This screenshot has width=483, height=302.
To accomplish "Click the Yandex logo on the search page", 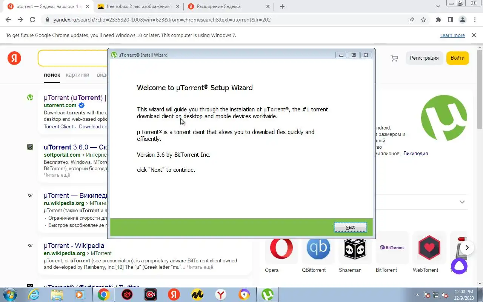I will pos(14,58).
